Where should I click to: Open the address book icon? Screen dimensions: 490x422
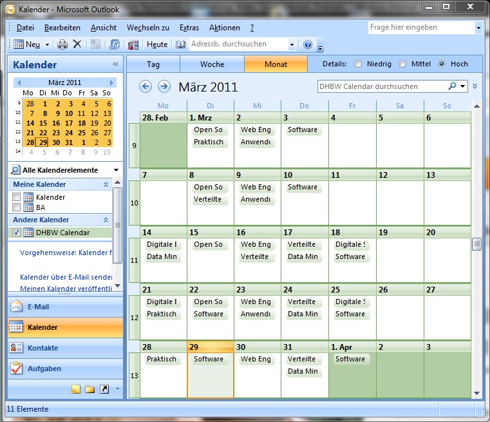coord(180,44)
